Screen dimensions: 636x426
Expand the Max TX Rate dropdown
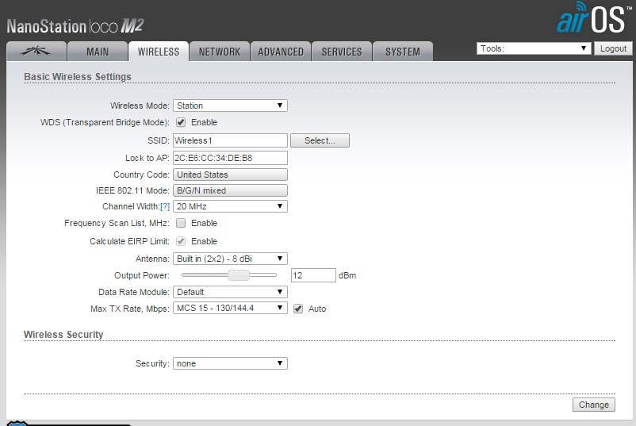pyautogui.click(x=230, y=308)
